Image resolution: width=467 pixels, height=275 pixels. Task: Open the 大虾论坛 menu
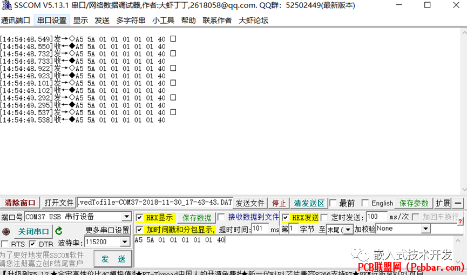253,20
